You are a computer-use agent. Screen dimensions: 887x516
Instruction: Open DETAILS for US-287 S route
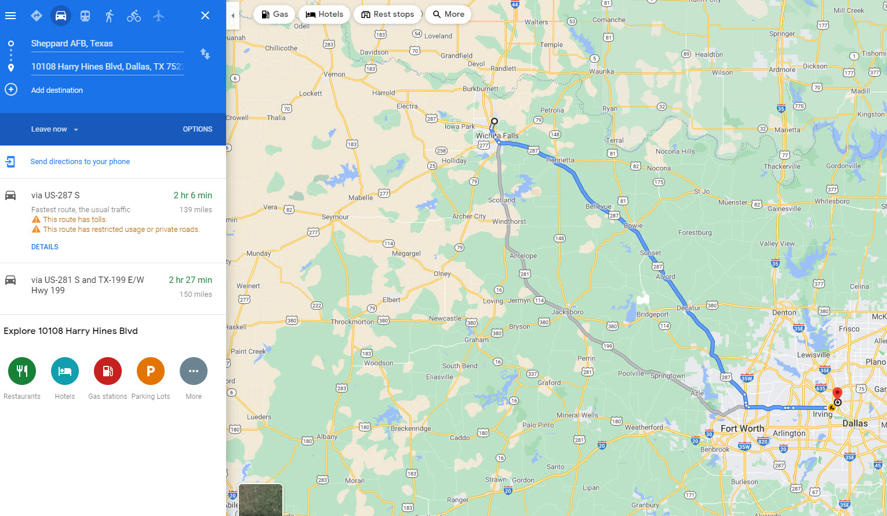pyautogui.click(x=45, y=247)
